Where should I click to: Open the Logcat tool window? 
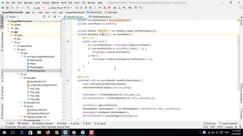[100, 124]
